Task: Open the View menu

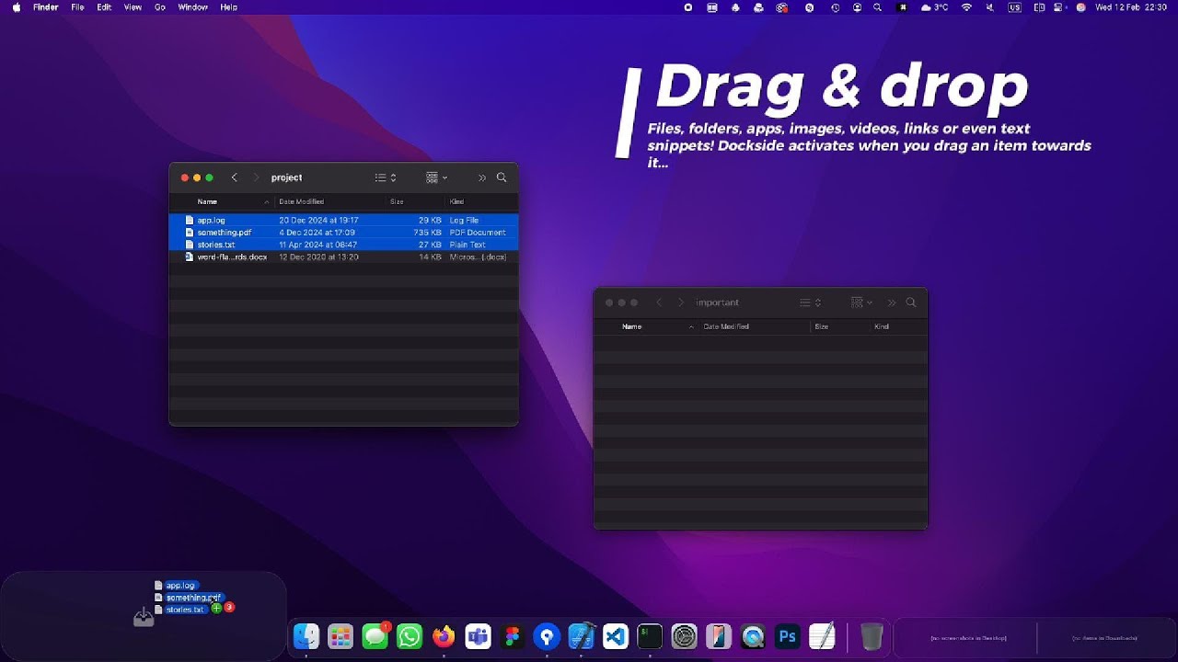Action: pos(133,7)
